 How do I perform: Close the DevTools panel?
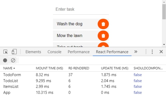tap(161, 52)
